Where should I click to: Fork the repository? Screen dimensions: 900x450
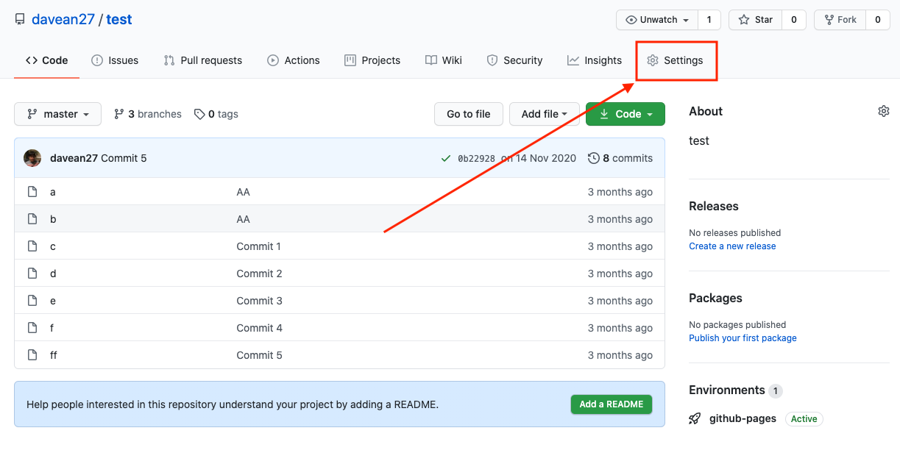840,20
